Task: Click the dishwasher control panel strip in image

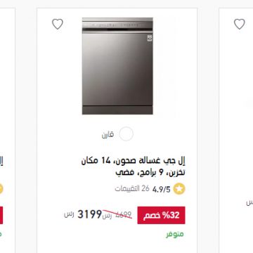Action: [117, 25]
